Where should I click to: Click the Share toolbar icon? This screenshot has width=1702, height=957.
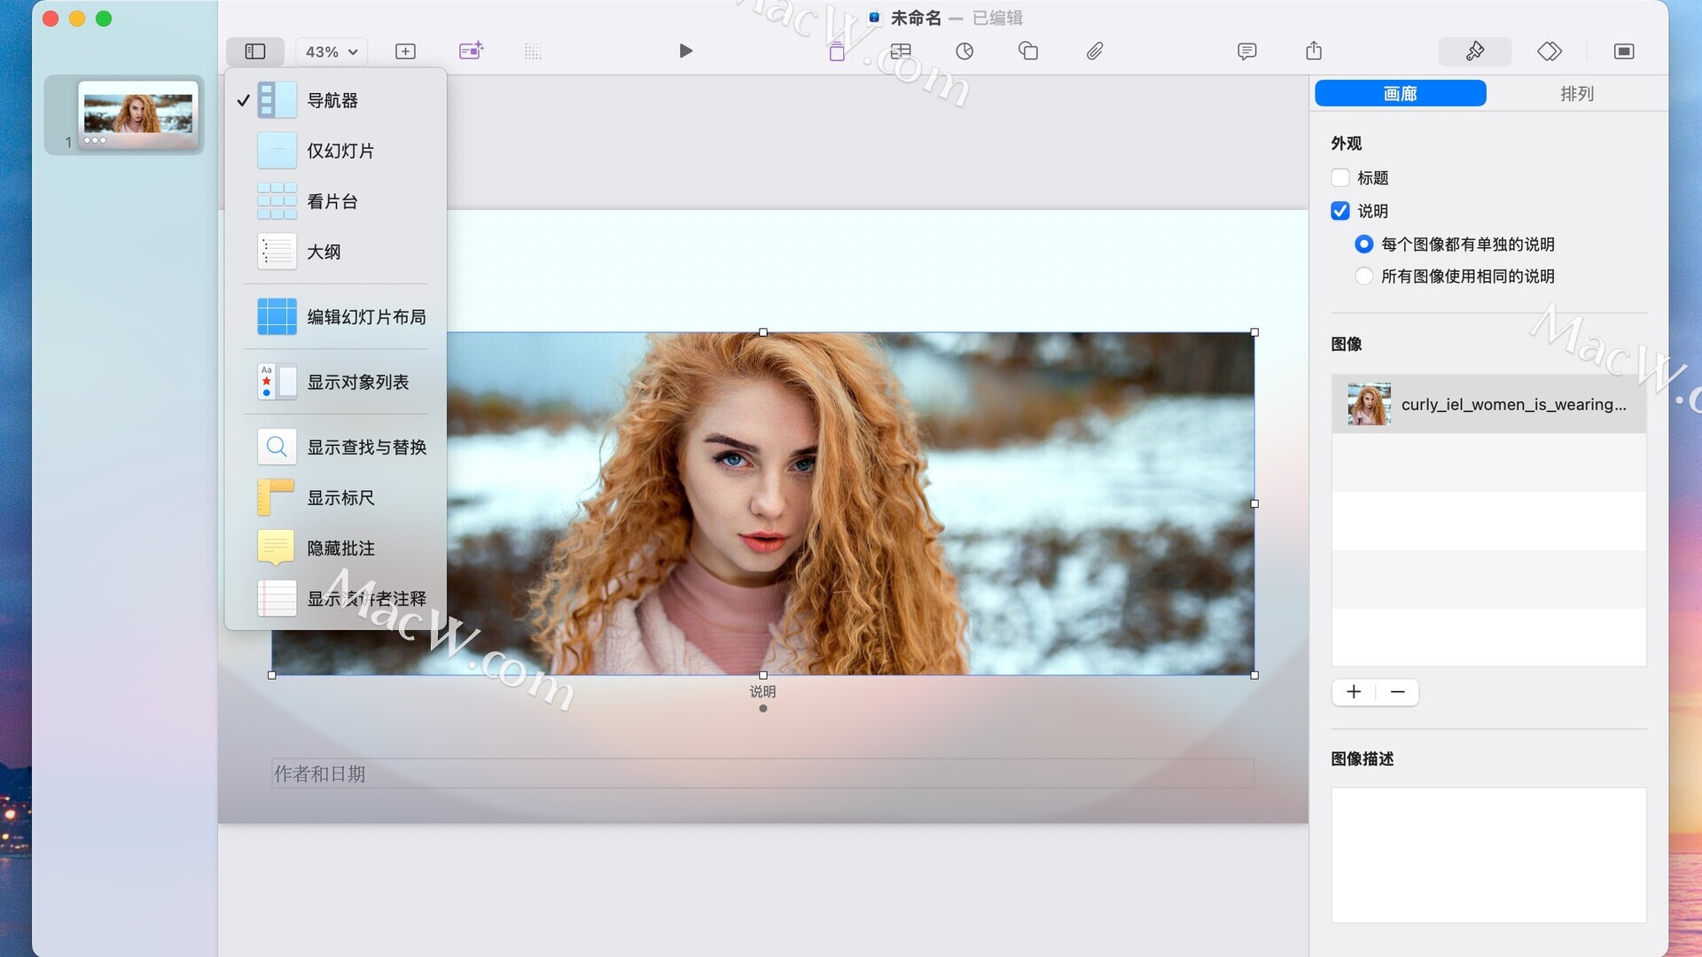[1314, 51]
